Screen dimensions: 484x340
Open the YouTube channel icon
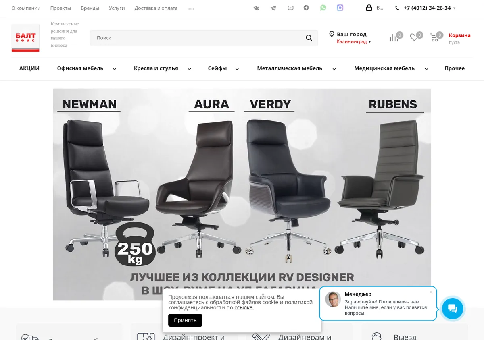(290, 8)
